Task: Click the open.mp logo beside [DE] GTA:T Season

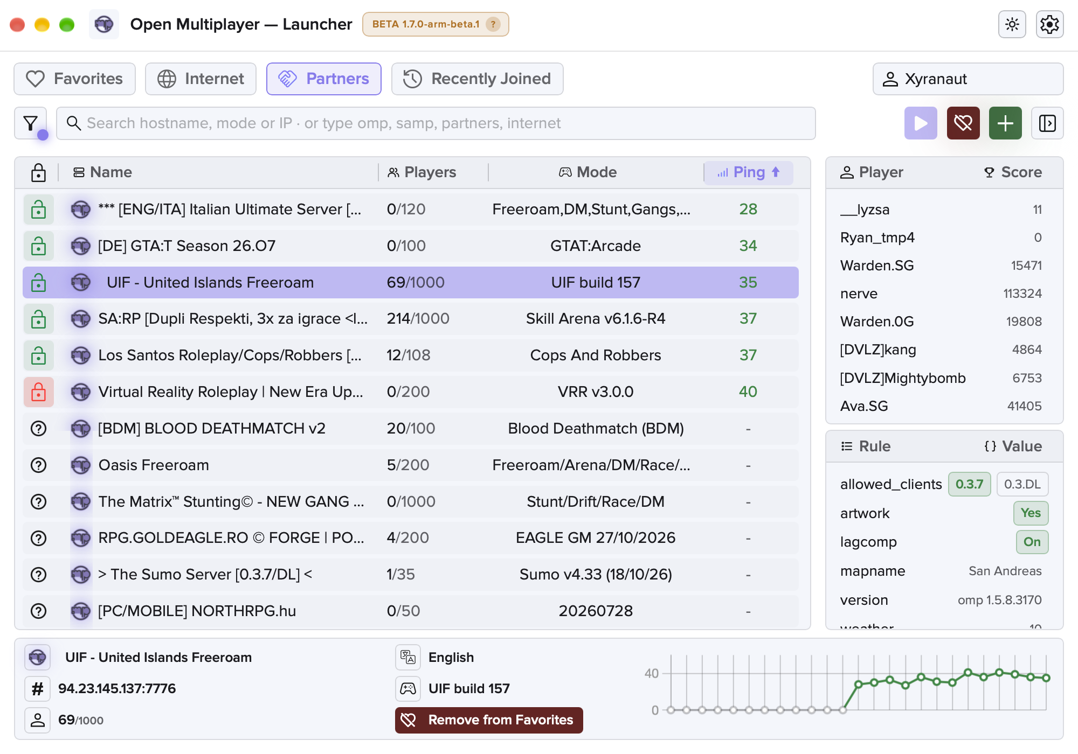Action: pos(81,246)
